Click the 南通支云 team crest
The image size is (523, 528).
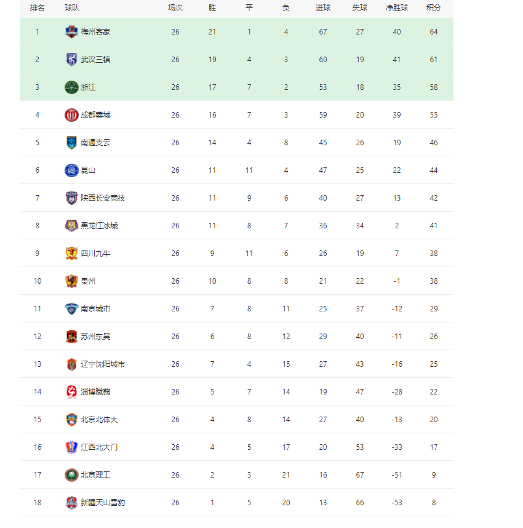[x=71, y=143]
